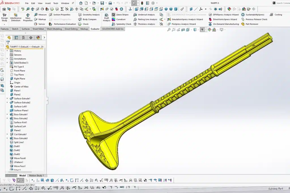The height and width of the screenshot is (193, 290).
Task: Click the feature tree filter funnel icon
Action: pos(8,42)
